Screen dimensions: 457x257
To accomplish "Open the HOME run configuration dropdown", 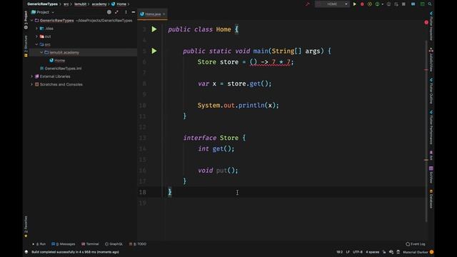I will click(x=332, y=4).
